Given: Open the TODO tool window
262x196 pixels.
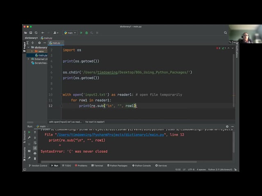Looking at the screenshot, I should 66,166.
